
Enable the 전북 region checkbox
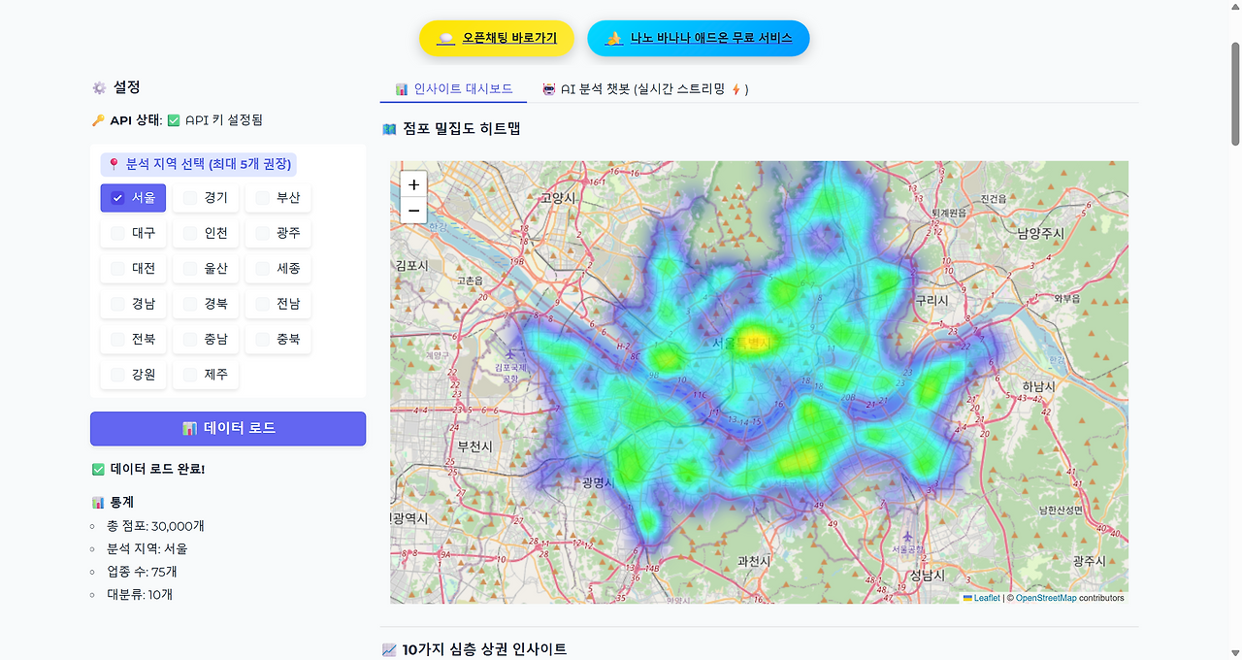[117, 340]
